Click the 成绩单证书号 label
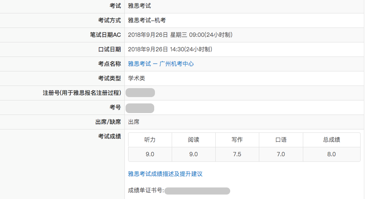The height and width of the screenshot is (199, 371). click(x=146, y=190)
